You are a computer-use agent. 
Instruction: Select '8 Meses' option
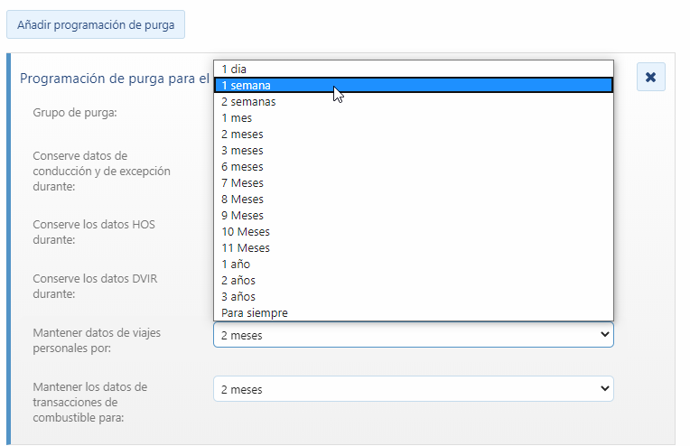[414, 200]
